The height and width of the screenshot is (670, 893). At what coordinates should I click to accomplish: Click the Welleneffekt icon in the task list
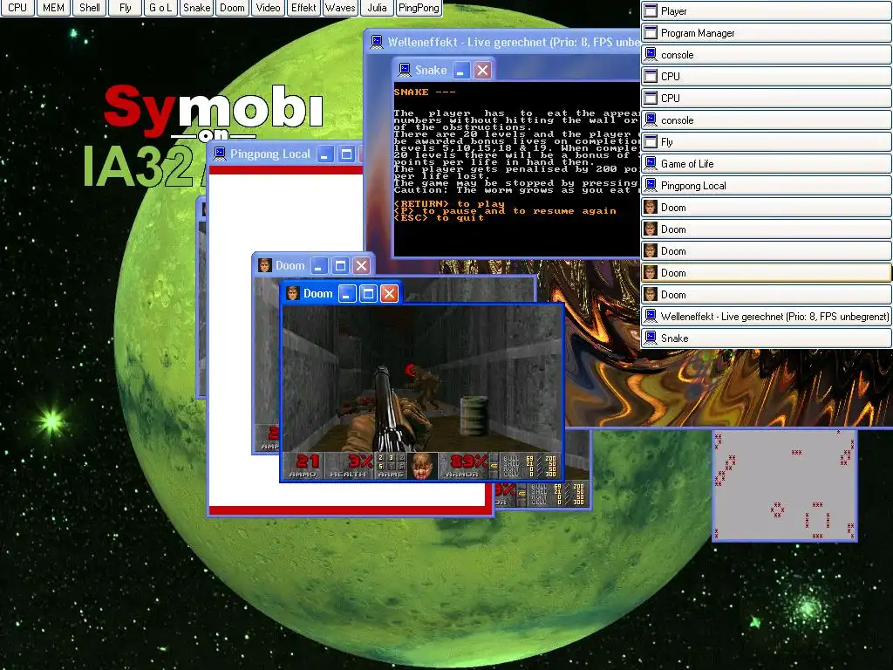tap(650, 316)
